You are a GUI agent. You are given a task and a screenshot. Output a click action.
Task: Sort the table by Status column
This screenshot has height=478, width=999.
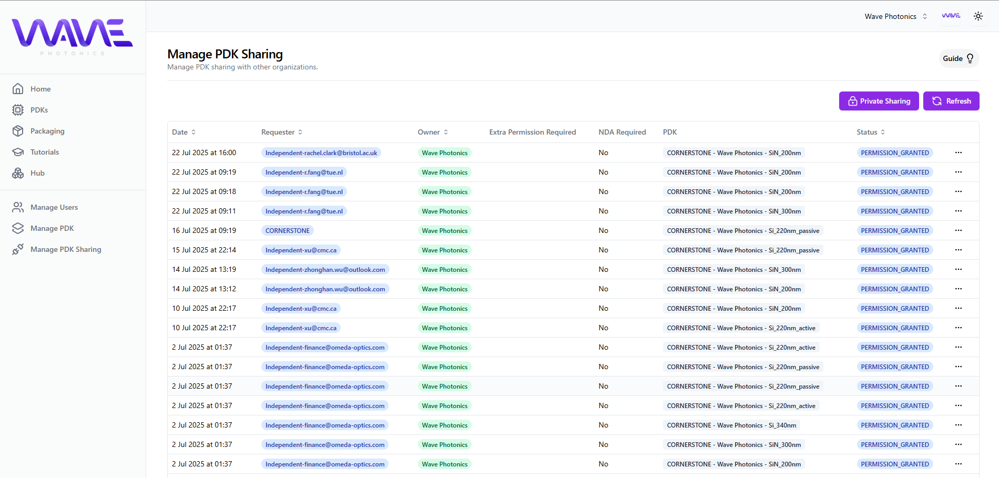871,132
